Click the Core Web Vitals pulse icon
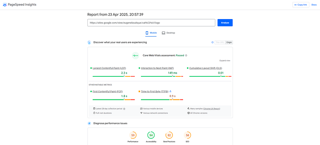Viewport: 320px width, 145px height. point(135,55)
